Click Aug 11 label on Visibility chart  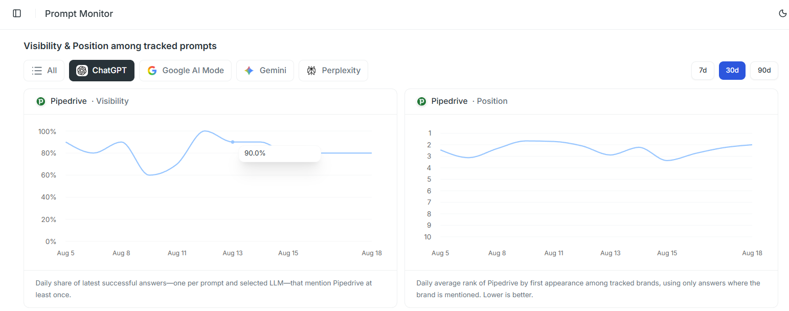pyautogui.click(x=177, y=253)
